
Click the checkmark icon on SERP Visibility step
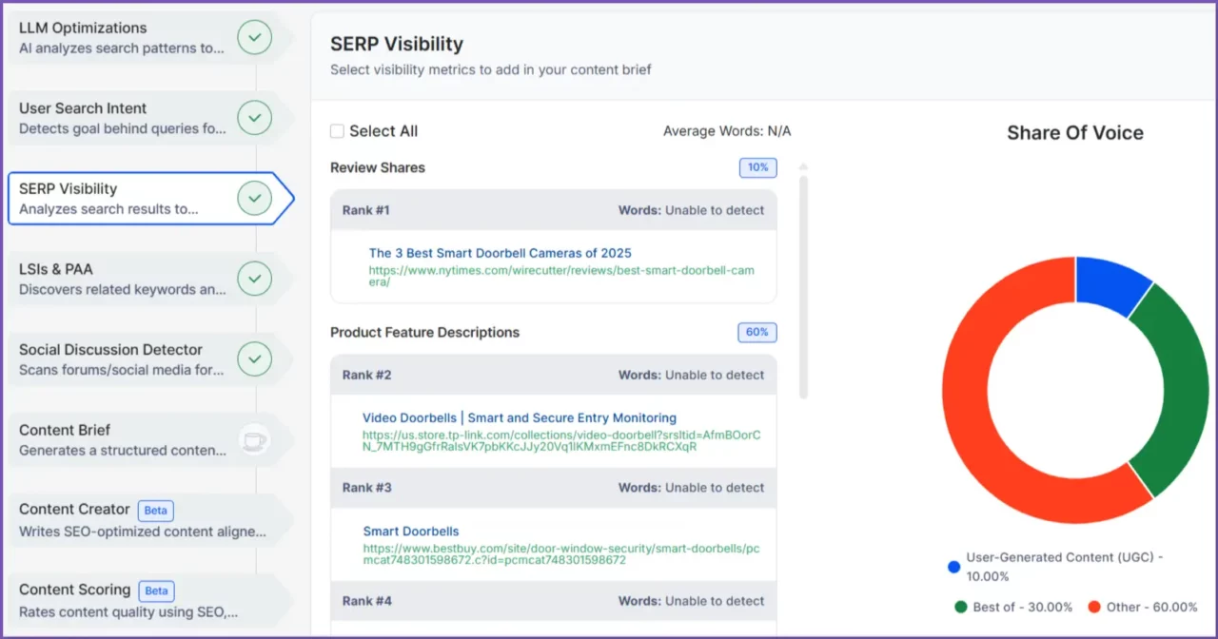[x=254, y=198]
